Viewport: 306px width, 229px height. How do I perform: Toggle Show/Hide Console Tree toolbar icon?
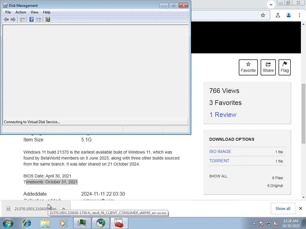point(22,19)
